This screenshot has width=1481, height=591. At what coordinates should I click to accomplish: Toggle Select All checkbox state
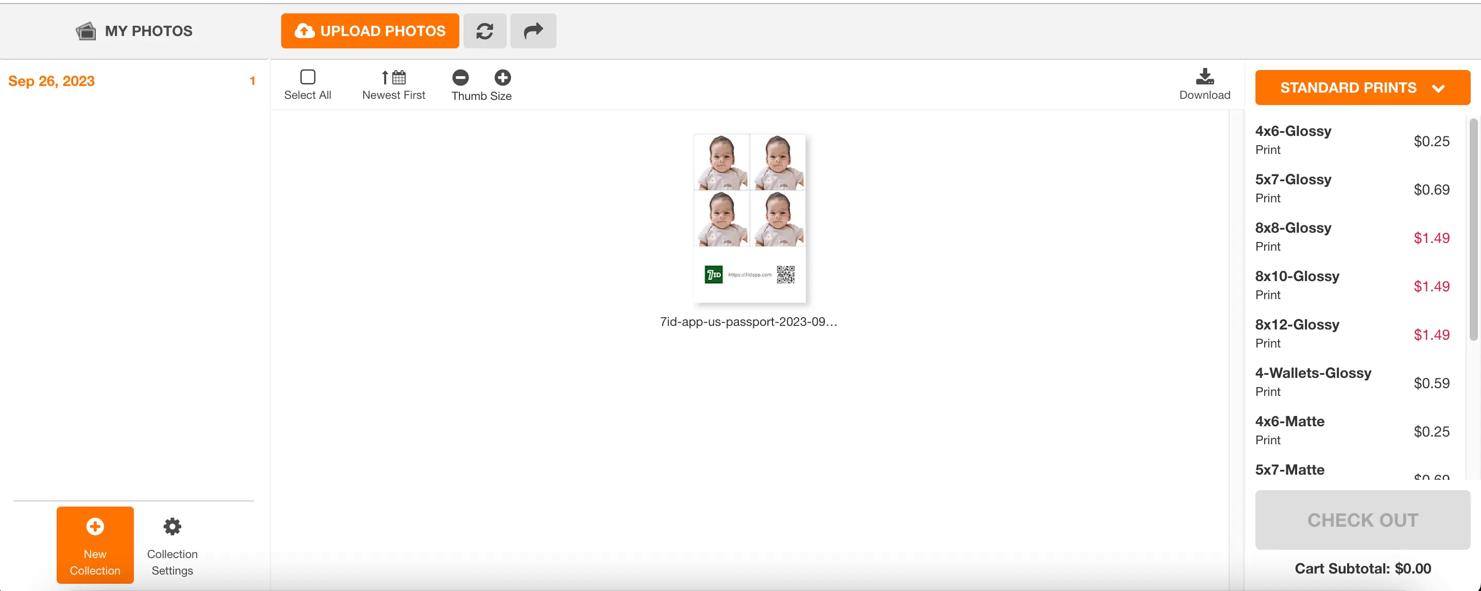(308, 77)
